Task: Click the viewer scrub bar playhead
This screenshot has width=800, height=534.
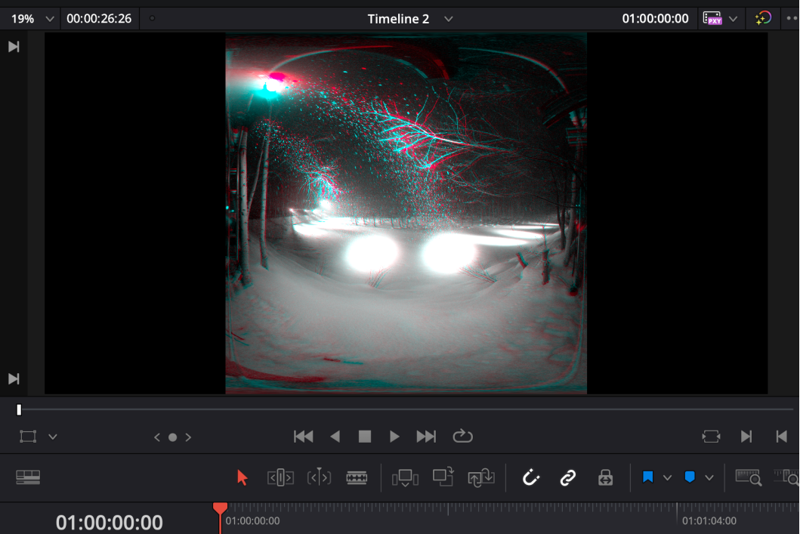Action: 19,409
